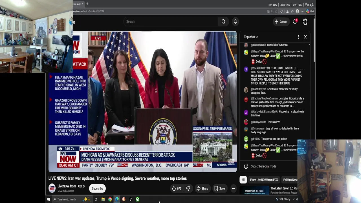Click the video title LIVE NEWS text
361x203 pixels.
[x=117, y=178]
